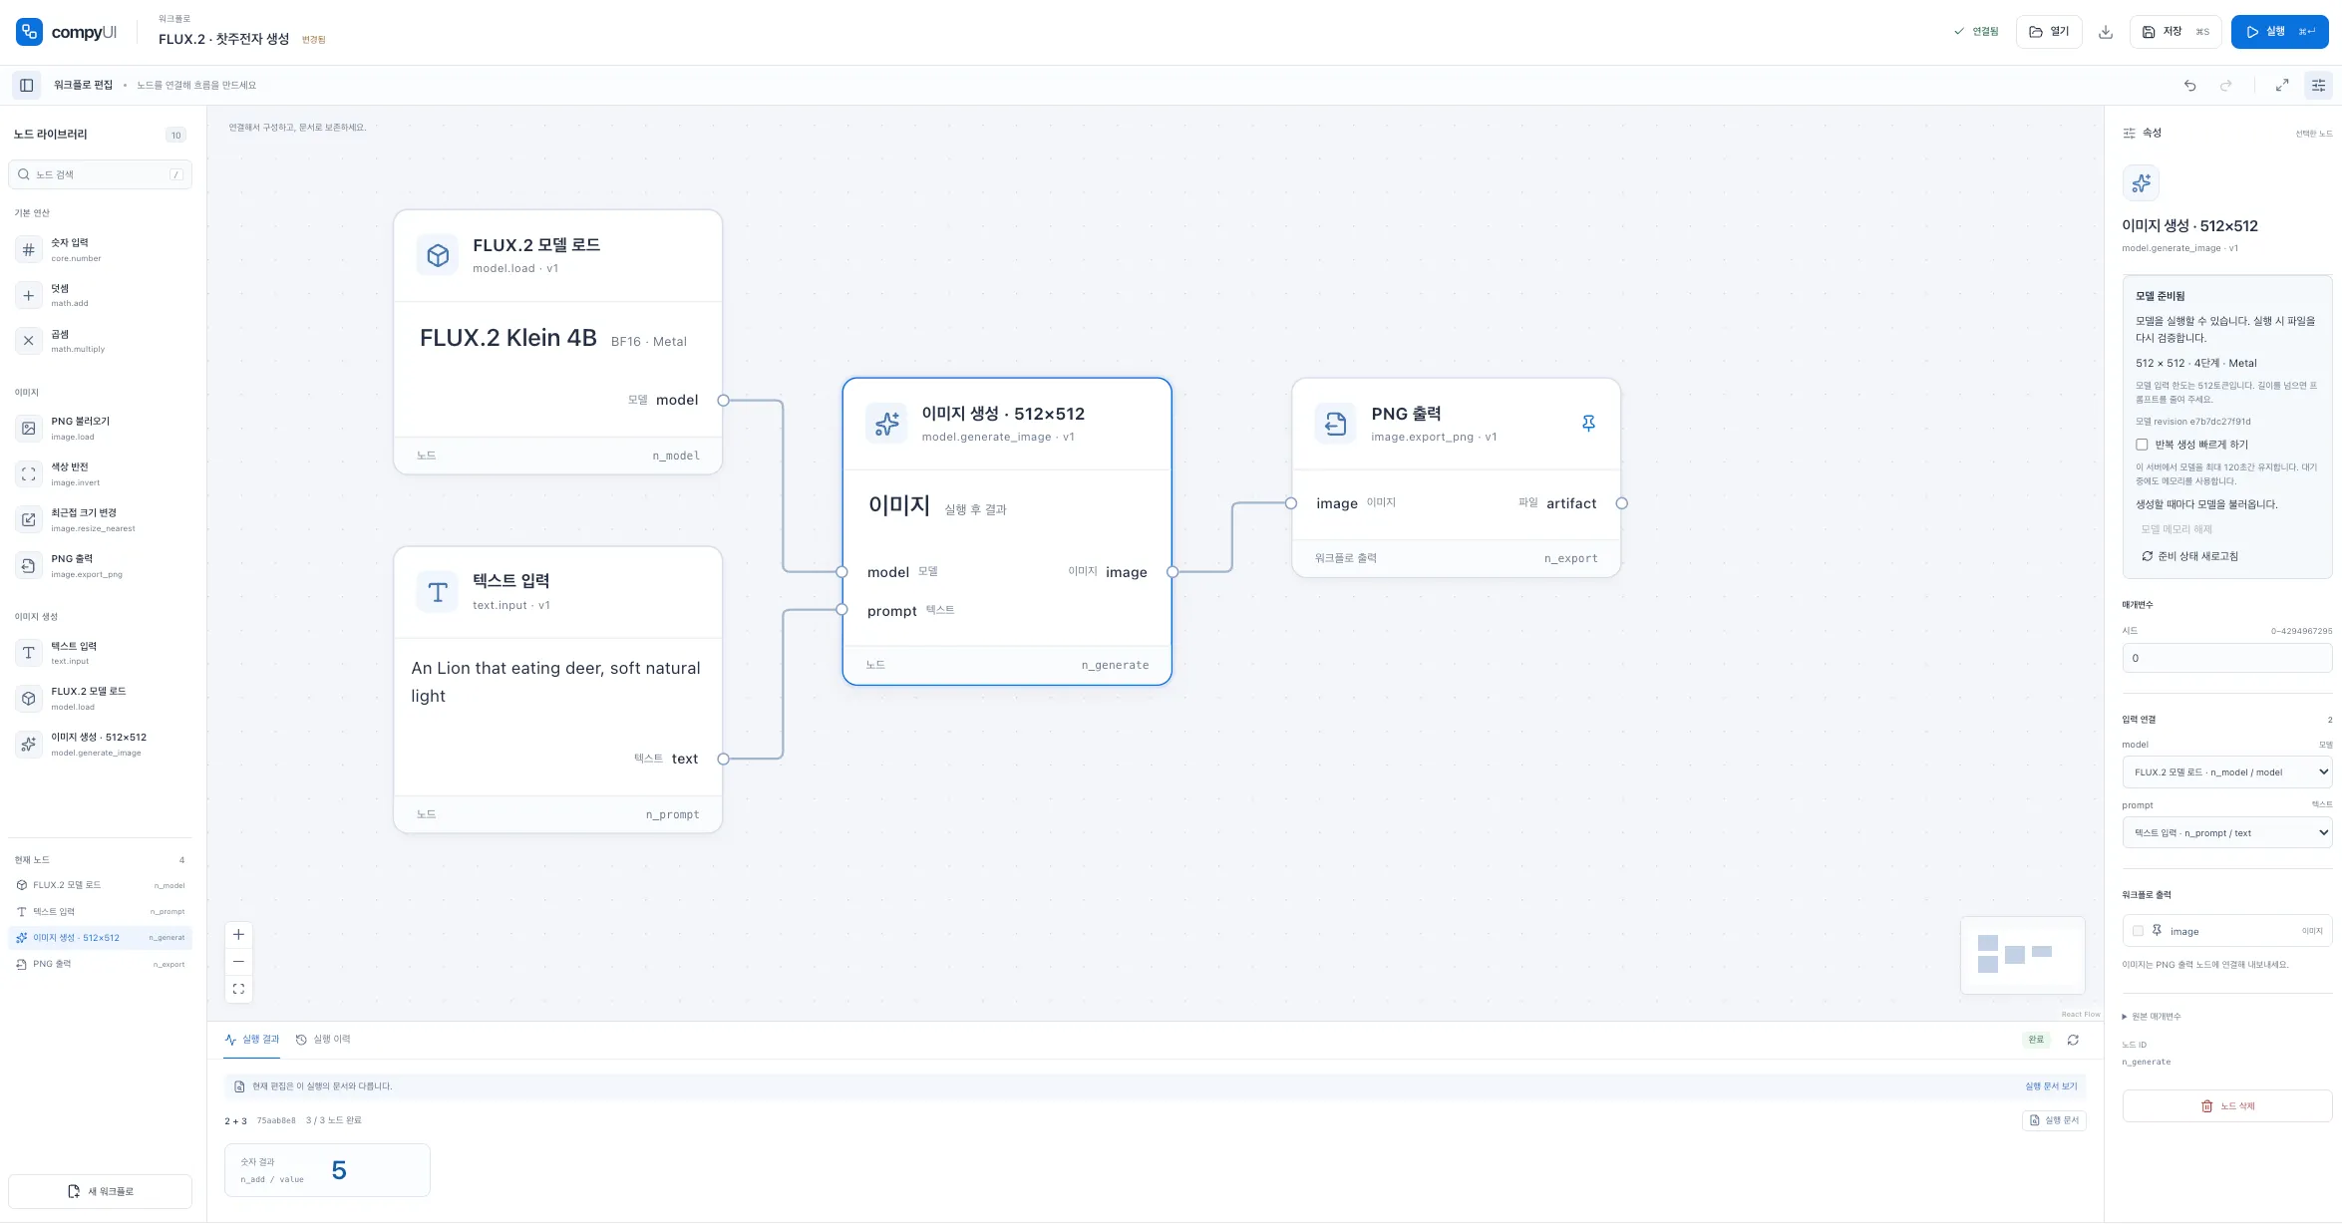Click the cube icon on FLUX.2 model node

pos(438,256)
